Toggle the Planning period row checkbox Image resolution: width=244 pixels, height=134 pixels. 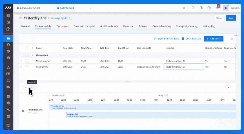[x=27, y=61]
